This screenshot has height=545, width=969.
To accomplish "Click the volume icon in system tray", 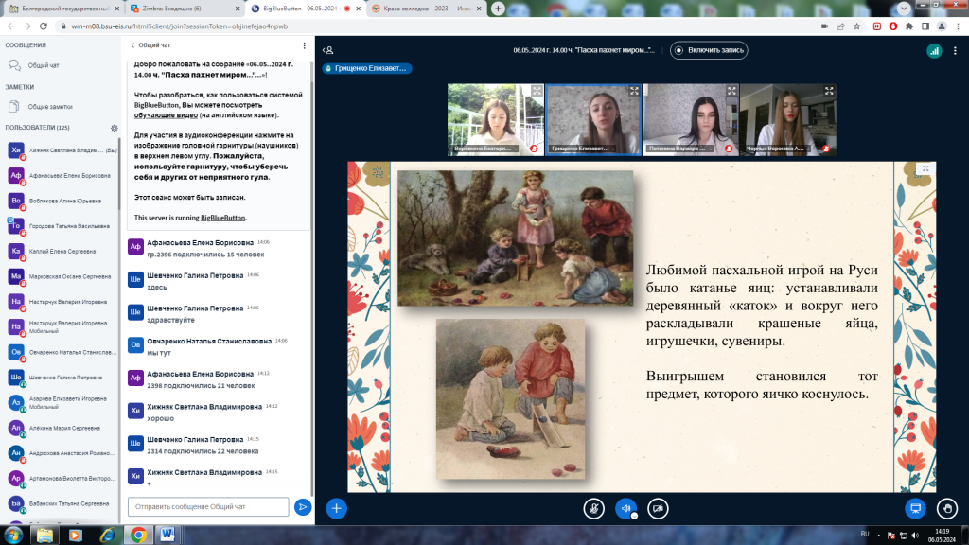I will pyautogui.click(x=915, y=536).
